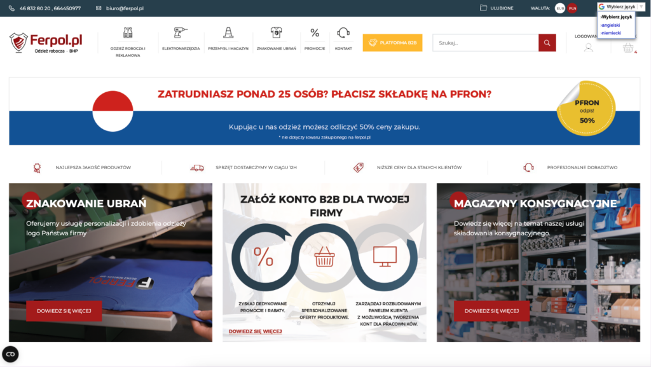
Task: Open the PFRON 50% discount banner
Action: point(324,111)
